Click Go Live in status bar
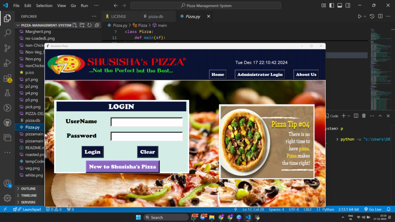The width and height of the screenshot is (395, 222). (373, 209)
